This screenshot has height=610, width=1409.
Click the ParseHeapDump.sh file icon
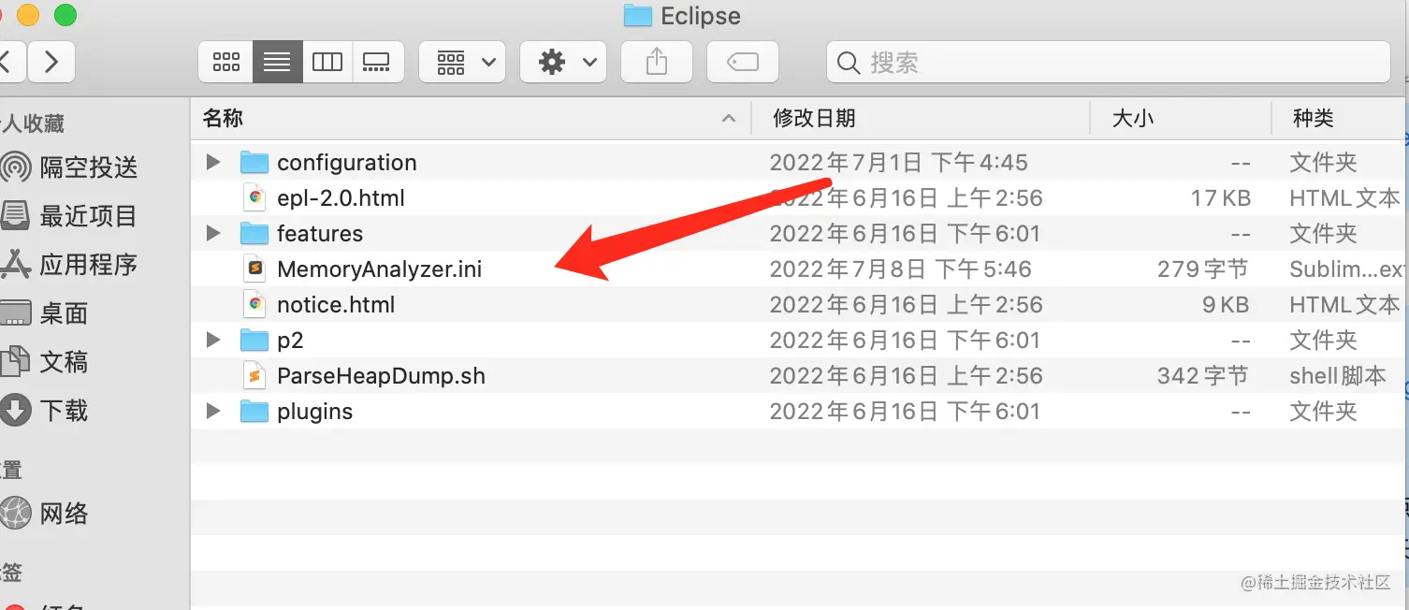click(254, 375)
